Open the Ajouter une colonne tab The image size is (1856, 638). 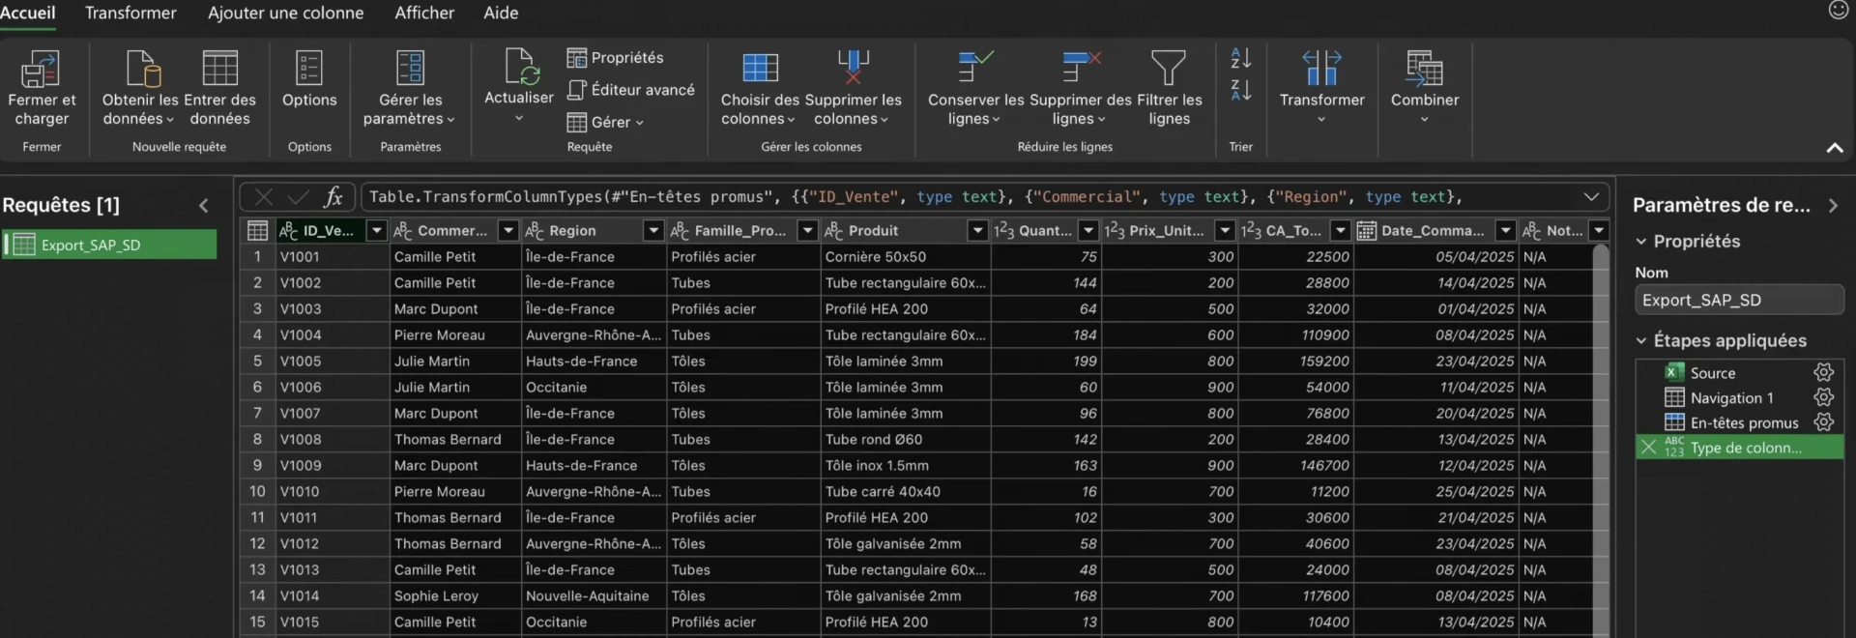coord(286,13)
